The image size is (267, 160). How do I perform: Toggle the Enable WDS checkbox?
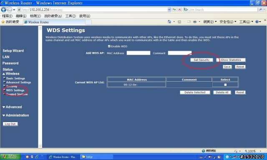tap(109, 46)
